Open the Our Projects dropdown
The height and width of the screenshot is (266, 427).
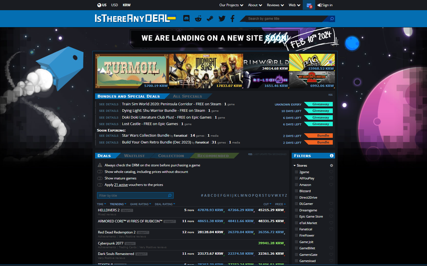coord(231,5)
